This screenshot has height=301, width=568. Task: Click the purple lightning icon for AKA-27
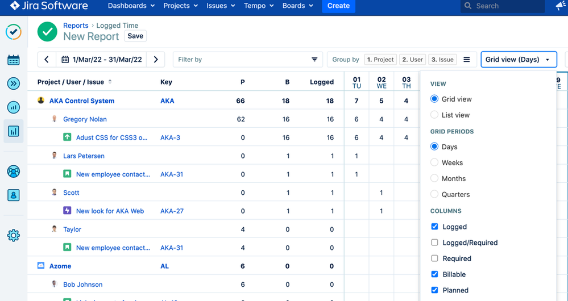point(67,211)
